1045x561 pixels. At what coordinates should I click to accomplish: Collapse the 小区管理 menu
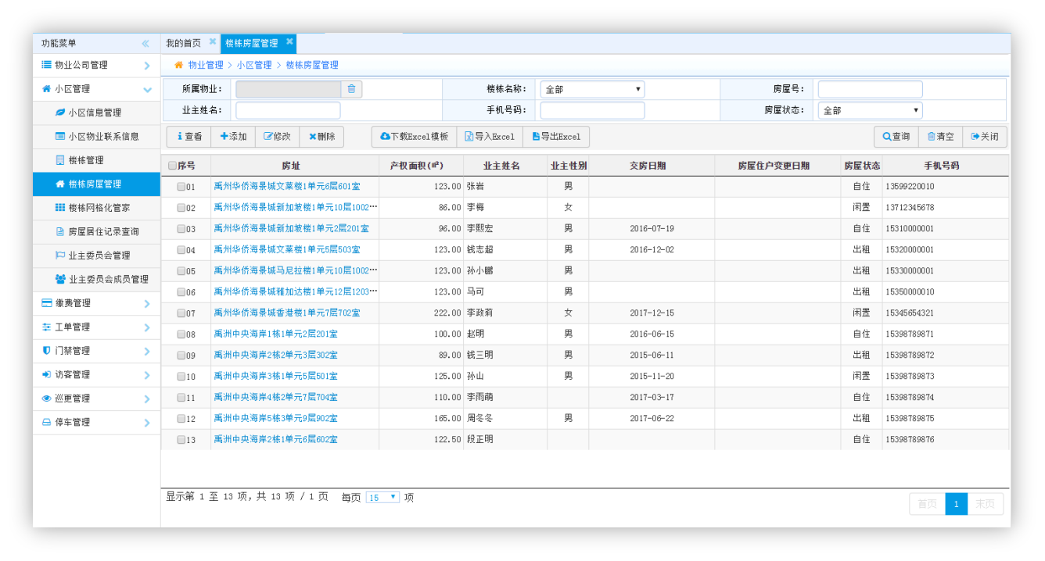(x=96, y=89)
